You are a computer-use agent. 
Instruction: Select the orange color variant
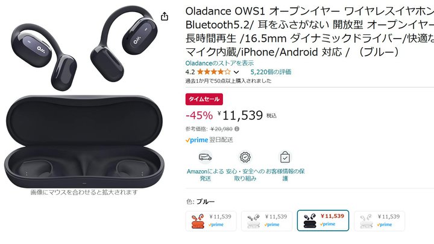(211, 221)
